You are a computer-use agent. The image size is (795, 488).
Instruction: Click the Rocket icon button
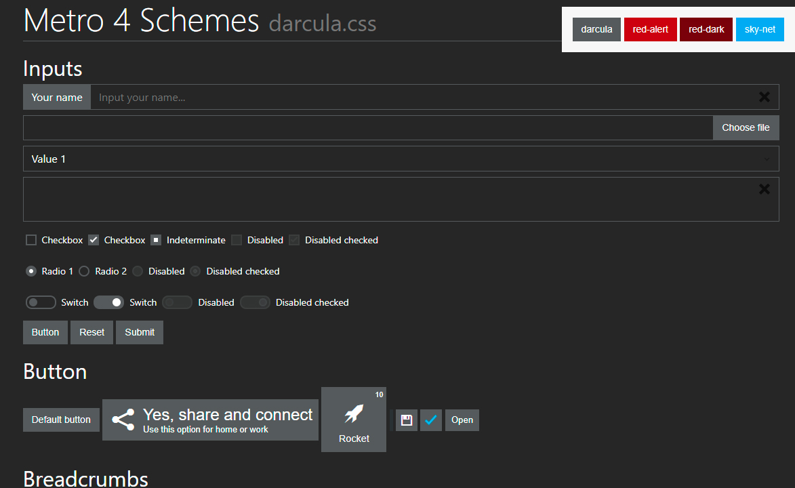point(354,420)
